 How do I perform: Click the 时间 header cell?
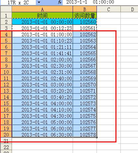pyautogui.click(x=42, y=15)
